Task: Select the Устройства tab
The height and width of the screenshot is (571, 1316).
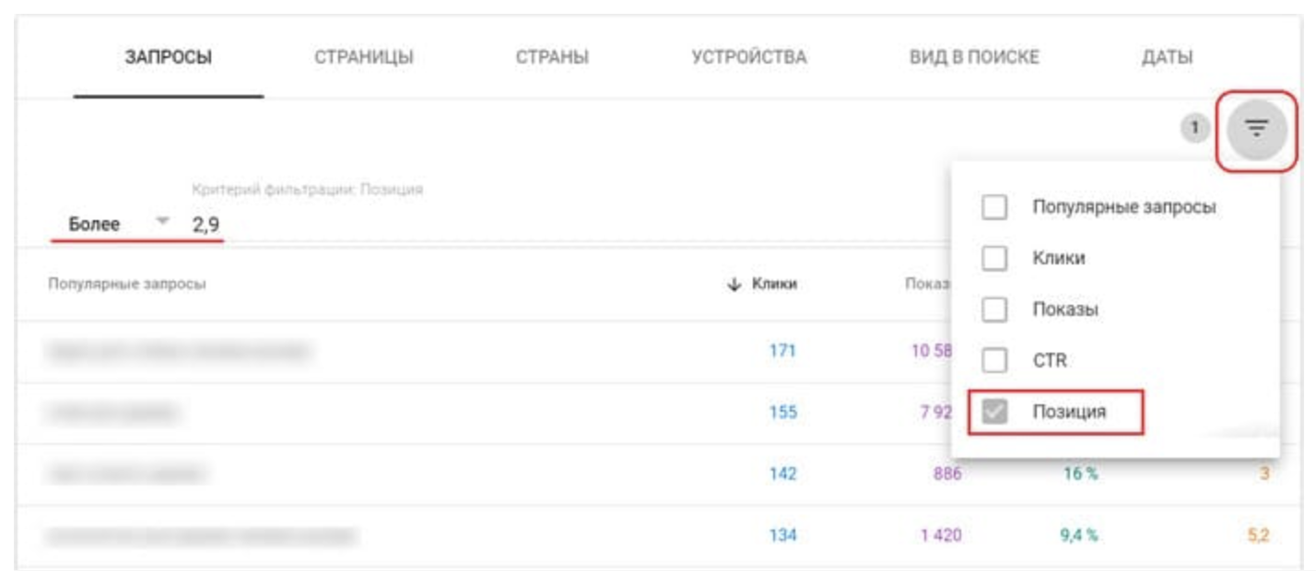Action: click(748, 58)
